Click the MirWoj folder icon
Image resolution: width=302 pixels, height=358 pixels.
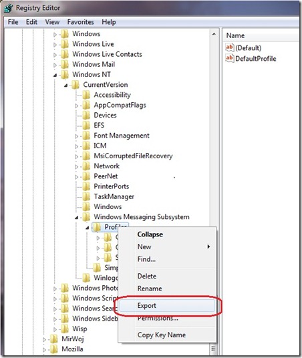coord(54,339)
